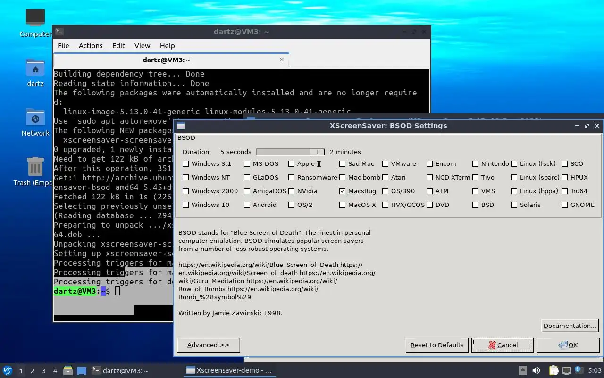Enable the Linux (fsck) checkbox

[x=514, y=164]
